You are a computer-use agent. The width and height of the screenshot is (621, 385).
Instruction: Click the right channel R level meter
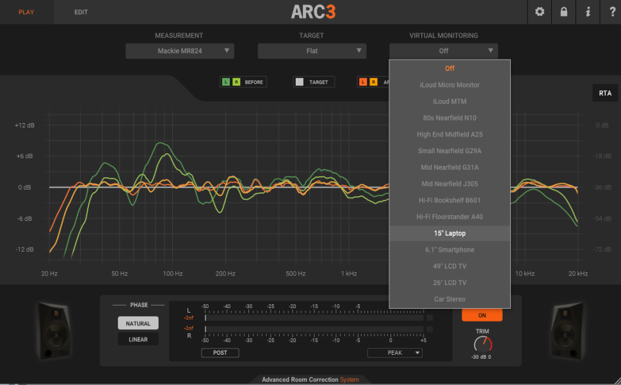point(314,329)
